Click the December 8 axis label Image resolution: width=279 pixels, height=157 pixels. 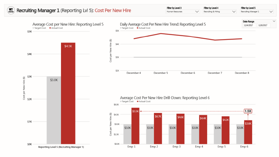pyautogui.click(x=242, y=73)
